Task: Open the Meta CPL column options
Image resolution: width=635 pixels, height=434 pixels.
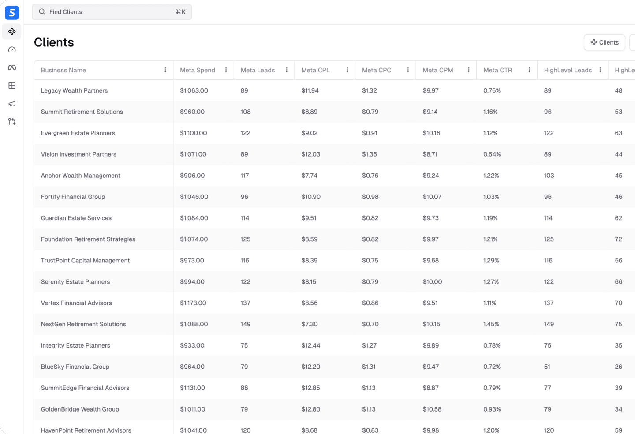Action: [x=347, y=70]
